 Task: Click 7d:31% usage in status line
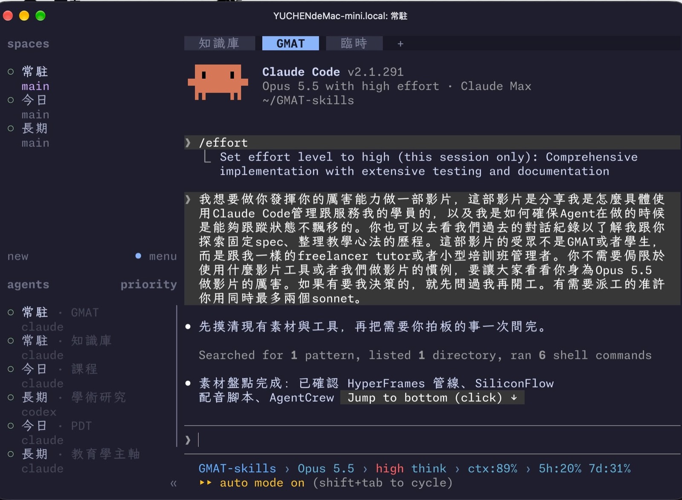click(610, 468)
